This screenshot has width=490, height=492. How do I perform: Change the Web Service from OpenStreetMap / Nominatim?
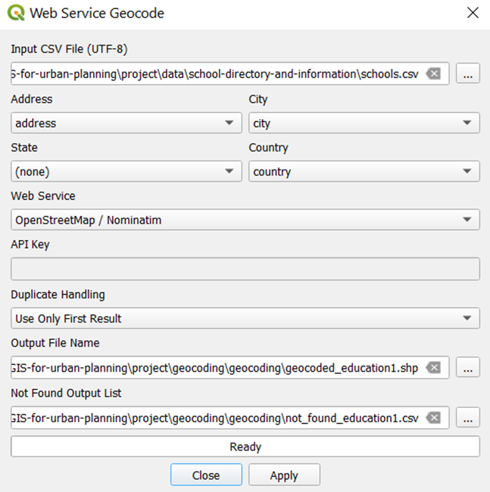(245, 220)
